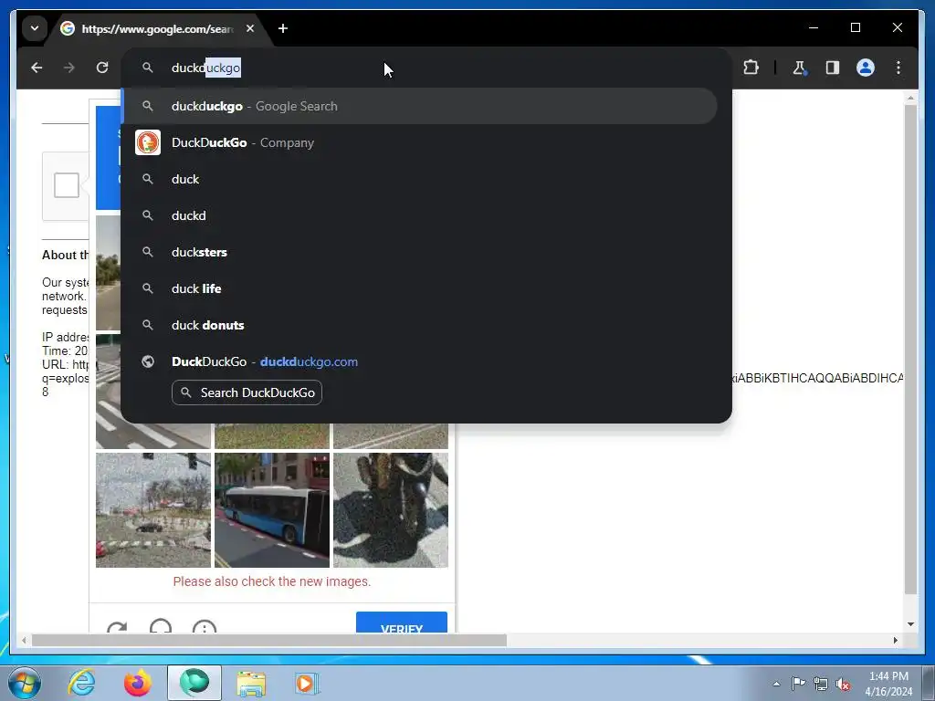Image resolution: width=935 pixels, height=701 pixels.
Task: Open Windows Media Player from taskbar
Action: coord(307,683)
